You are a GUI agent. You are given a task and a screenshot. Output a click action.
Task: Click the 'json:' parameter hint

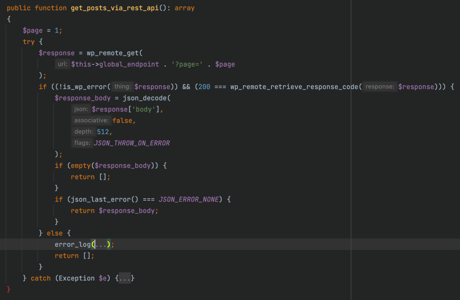point(81,109)
